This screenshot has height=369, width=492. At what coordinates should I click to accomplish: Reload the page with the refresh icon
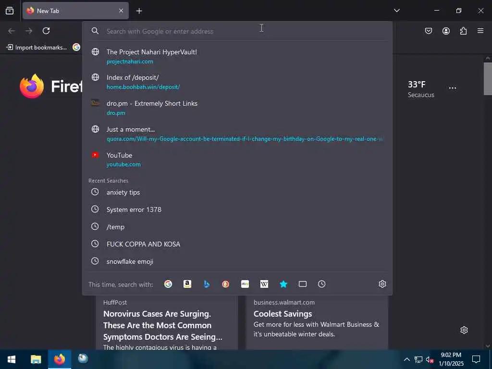pyautogui.click(x=46, y=31)
